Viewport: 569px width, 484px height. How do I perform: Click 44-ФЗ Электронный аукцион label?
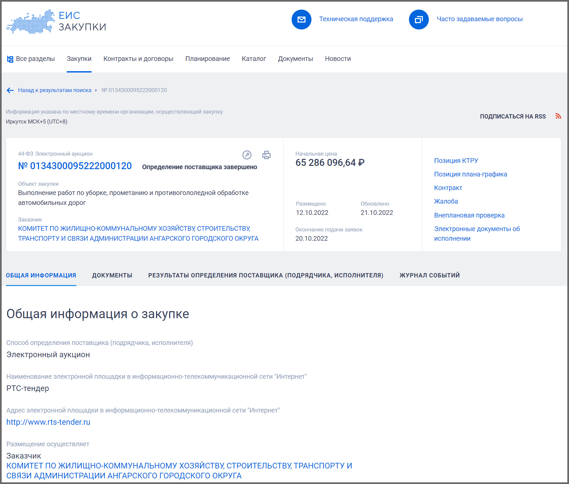[55, 154]
